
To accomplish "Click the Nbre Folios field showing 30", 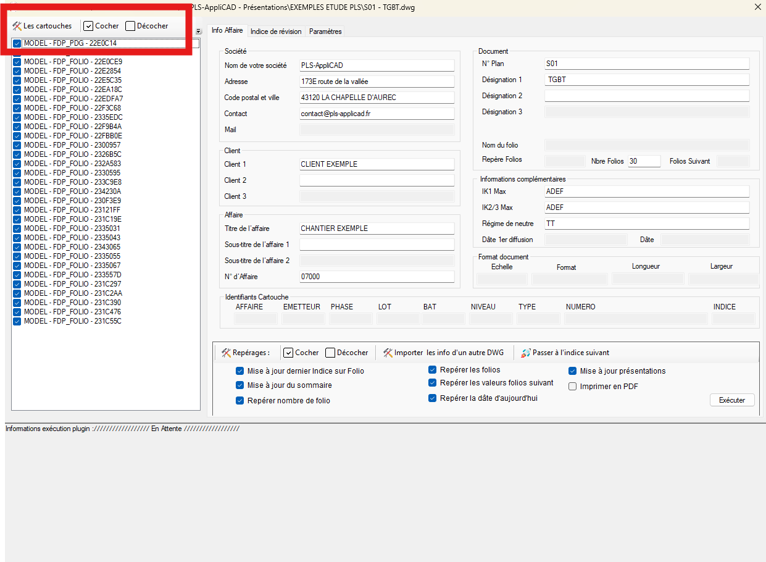I will point(643,161).
